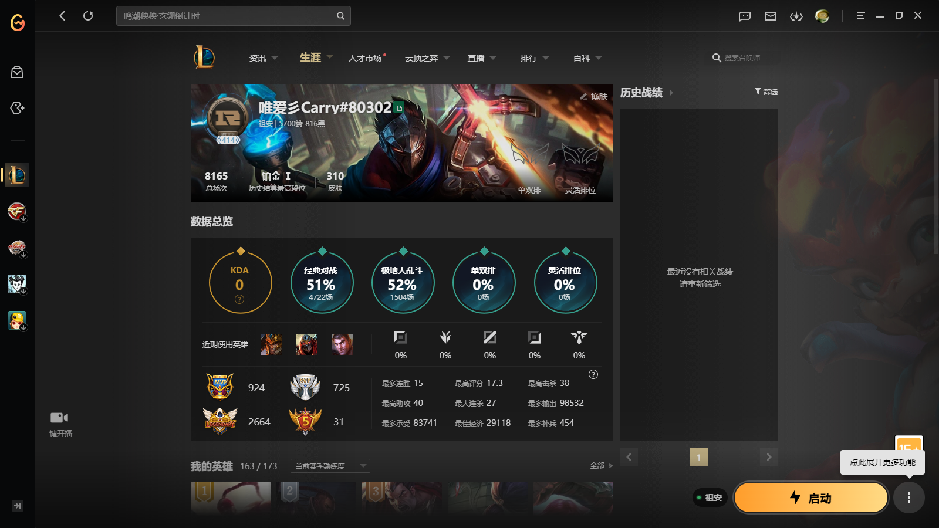
Task: Select the third recently used hero portrait
Action: tap(342, 344)
